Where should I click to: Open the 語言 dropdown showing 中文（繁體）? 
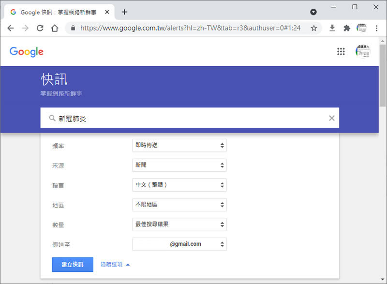[x=179, y=185]
